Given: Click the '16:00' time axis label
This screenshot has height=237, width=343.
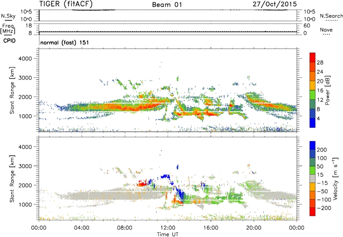Looking at the screenshot, I should coord(211,228).
